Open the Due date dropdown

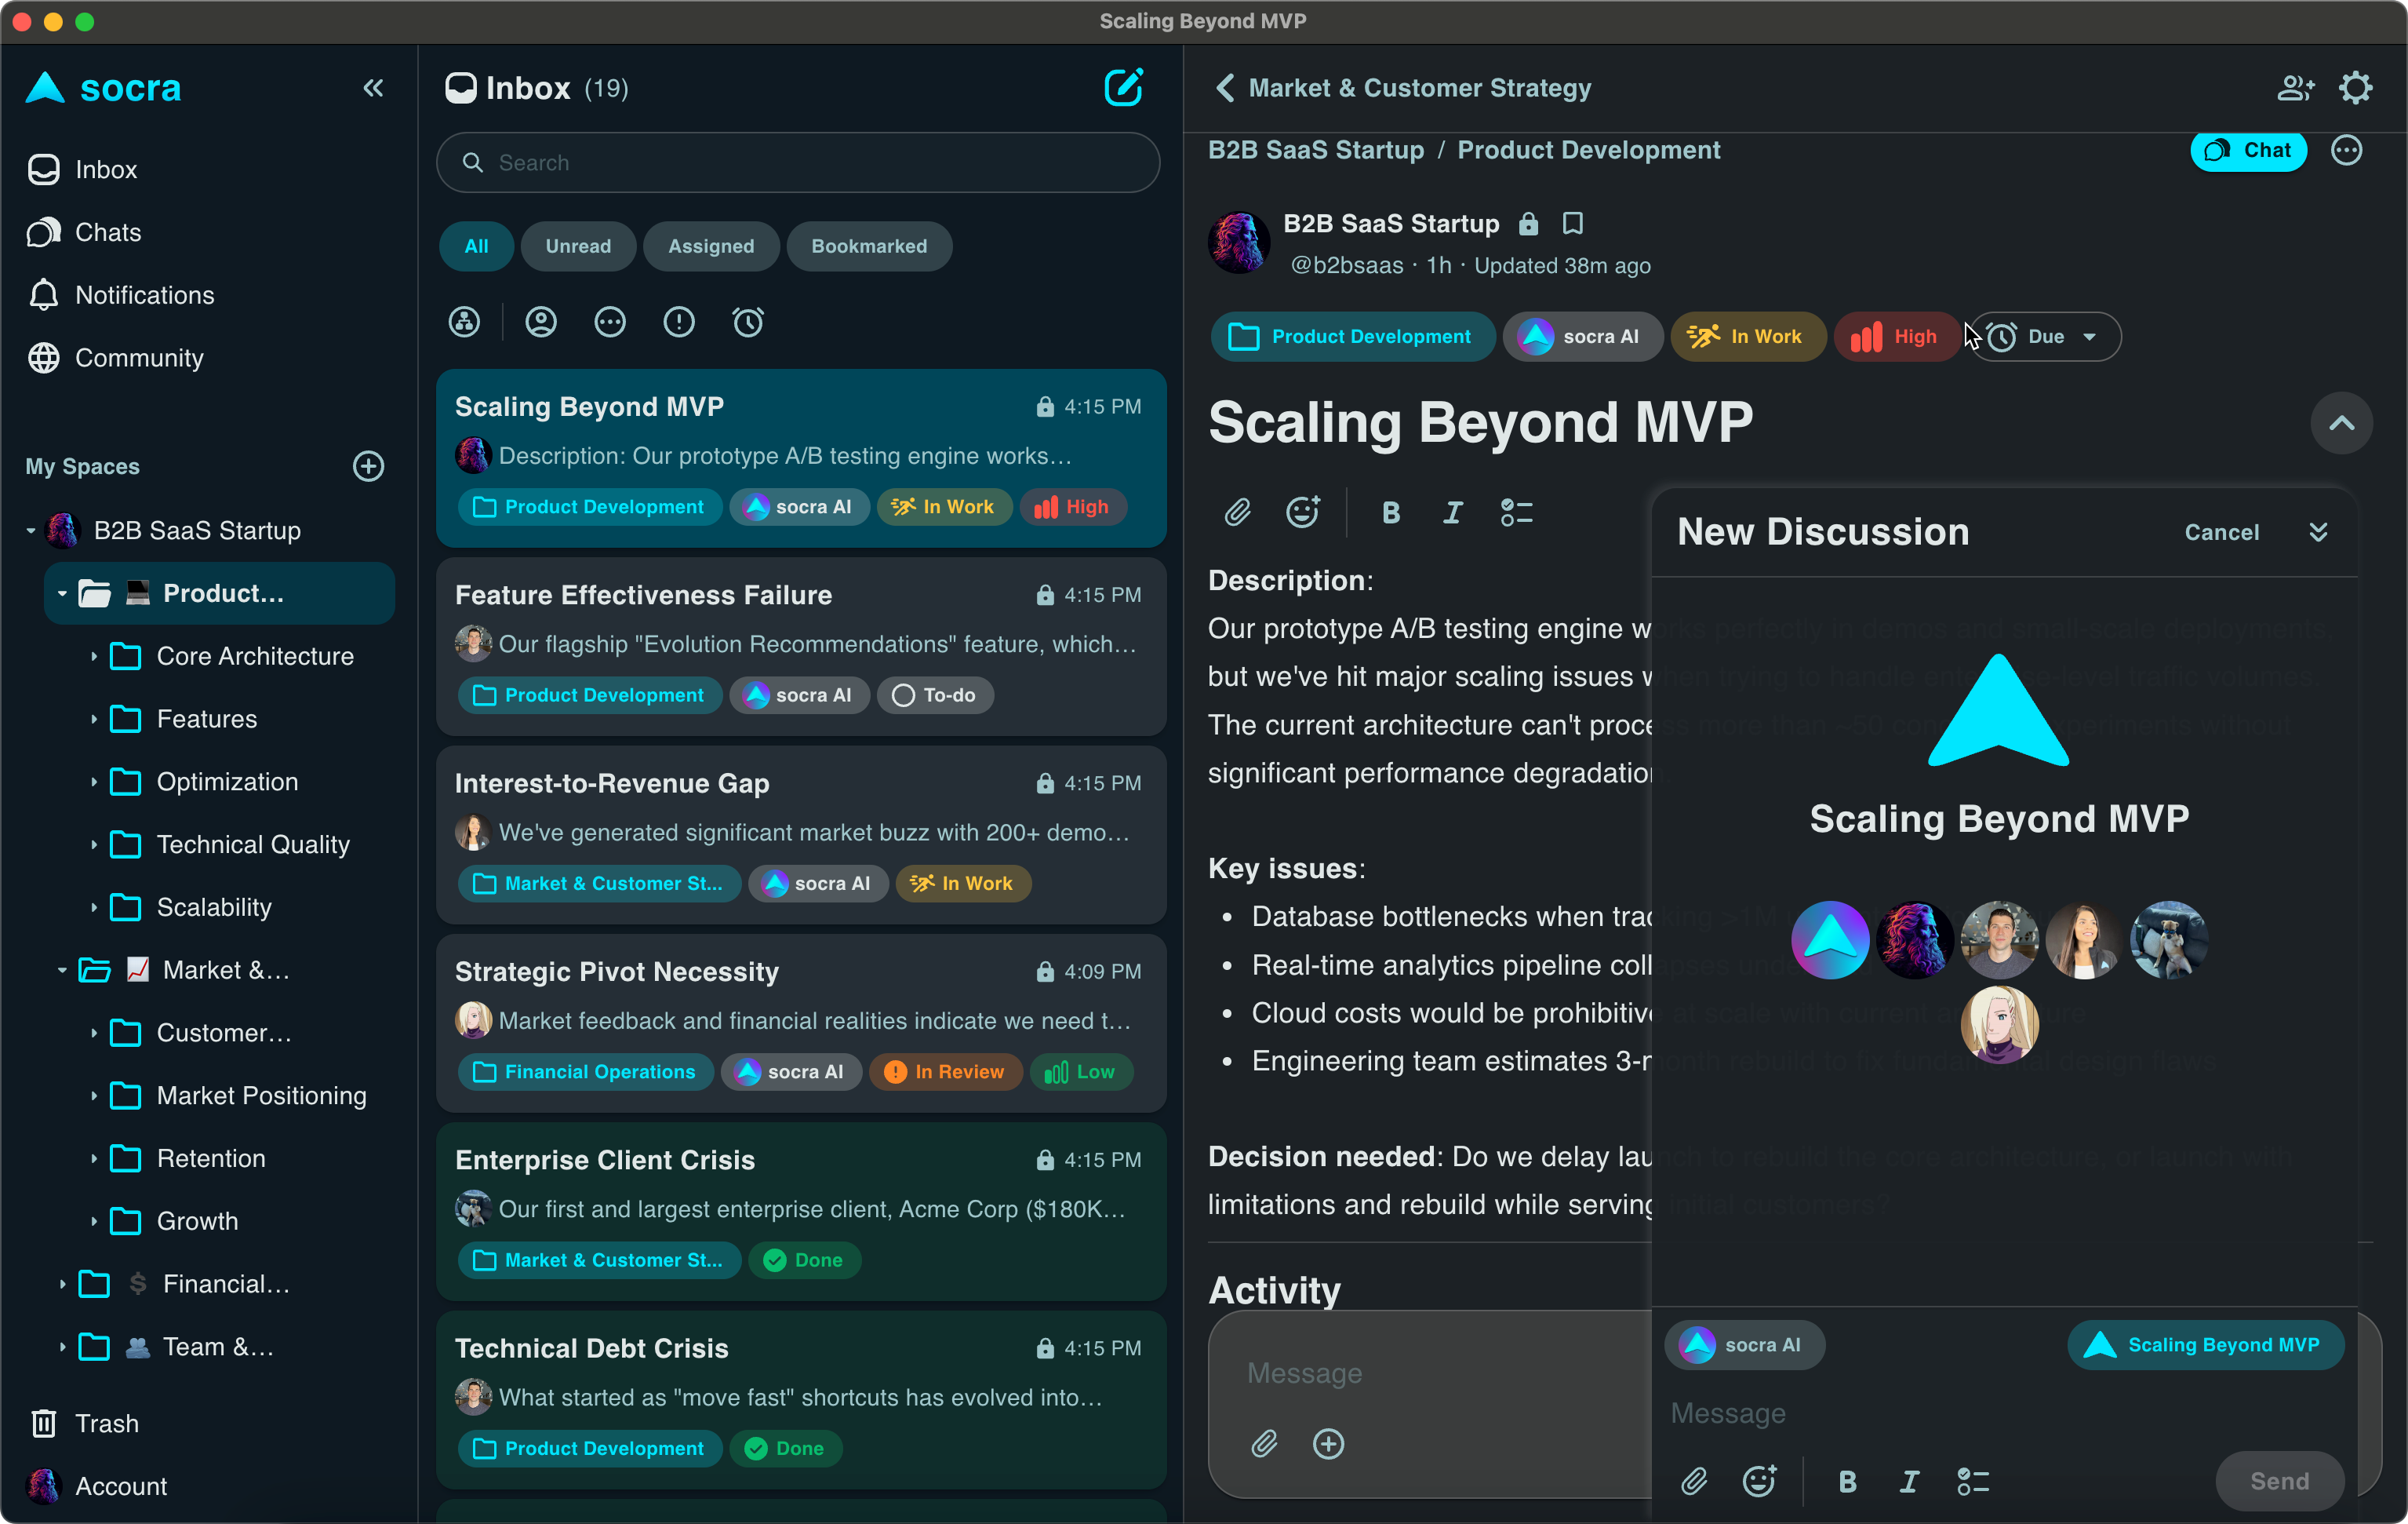2045,337
